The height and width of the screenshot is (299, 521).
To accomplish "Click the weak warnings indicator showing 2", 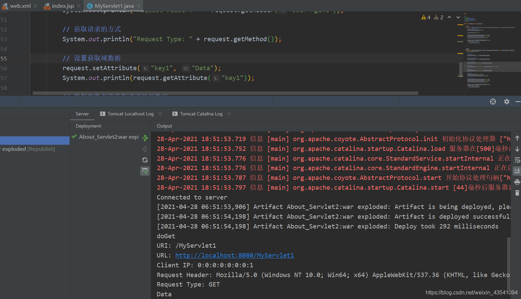I will [439, 17].
